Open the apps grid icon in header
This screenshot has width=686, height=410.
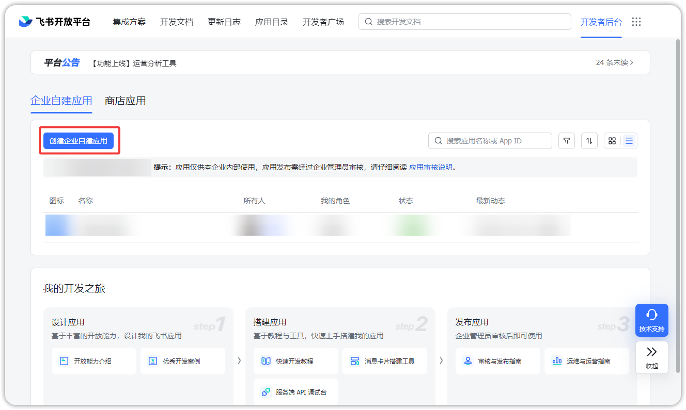636,22
